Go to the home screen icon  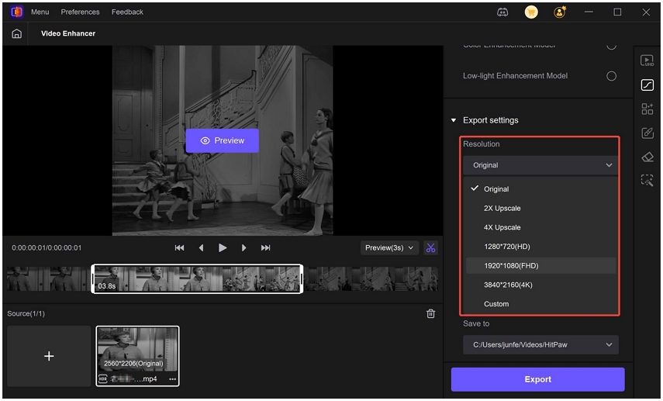pos(16,33)
